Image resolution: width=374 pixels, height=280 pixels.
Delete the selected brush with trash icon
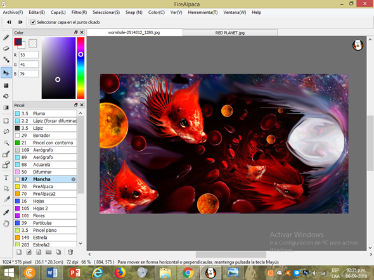pyautogui.click(x=70, y=252)
